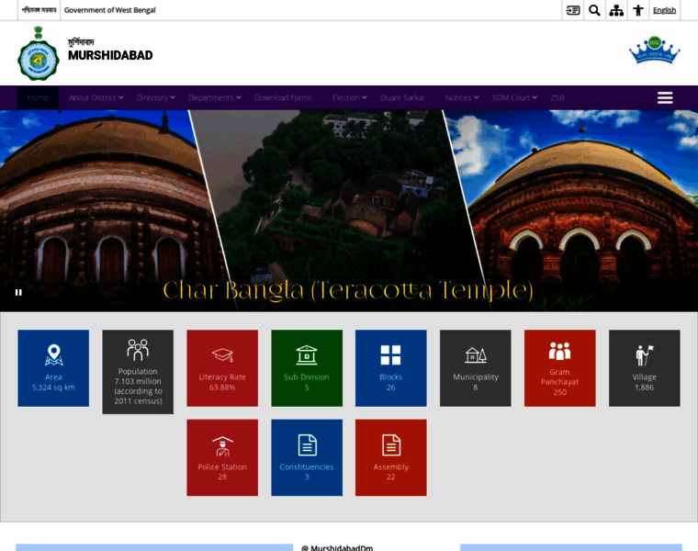Open the site search icon
Screen dimensions: 698x551
click(594, 10)
